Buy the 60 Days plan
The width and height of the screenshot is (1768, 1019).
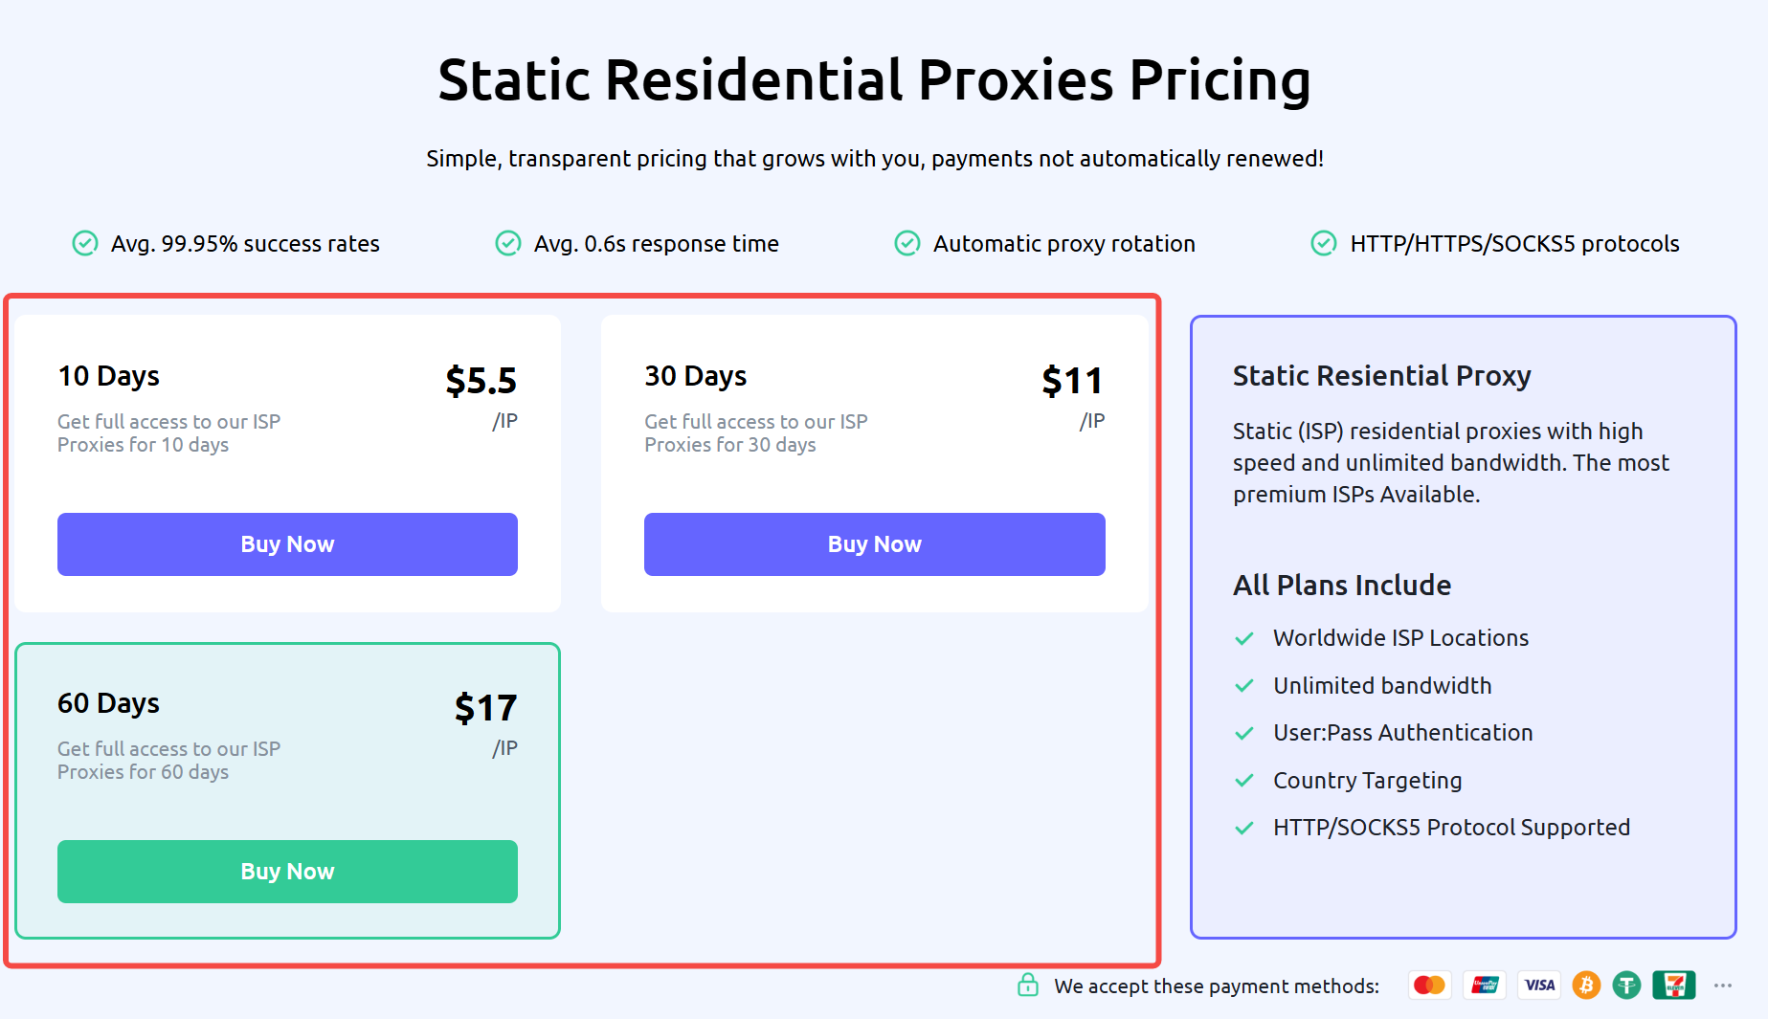pyautogui.click(x=287, y=872)
